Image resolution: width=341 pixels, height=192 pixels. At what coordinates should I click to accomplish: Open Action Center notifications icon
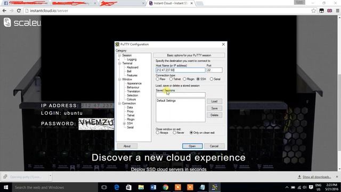[x=311, y=187]
